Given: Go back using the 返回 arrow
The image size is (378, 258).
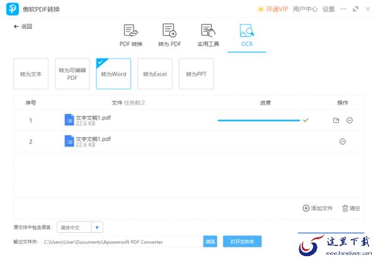Looking at the screenshot, I should tap(23, 26).
